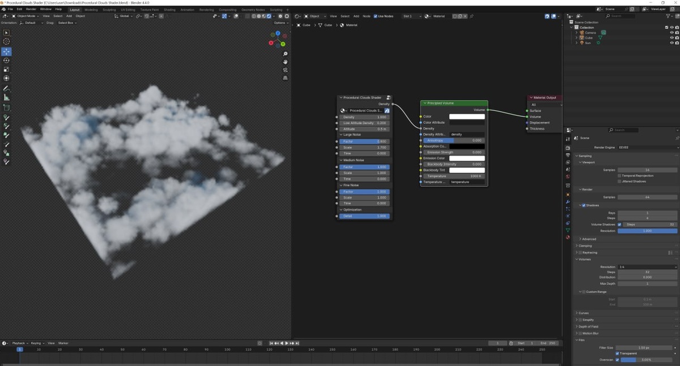Image resolution: width=680 pixels, height=366 pixels.
Task: Toggle the Shadows checkbox
Action: pos(584,205)
